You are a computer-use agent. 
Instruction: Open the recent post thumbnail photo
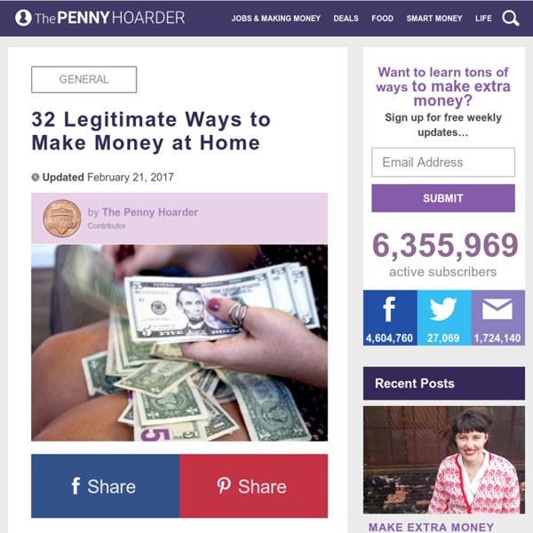point(444,460)
